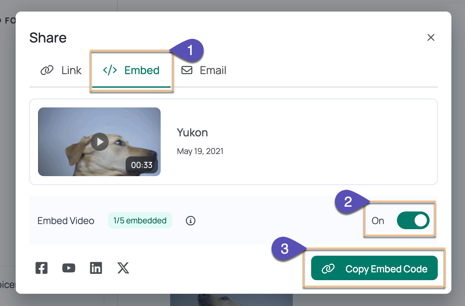The width and height of the screenshot is (465, 306).
Task: Click the 00:33 duration label
Action: coord(142,165)
